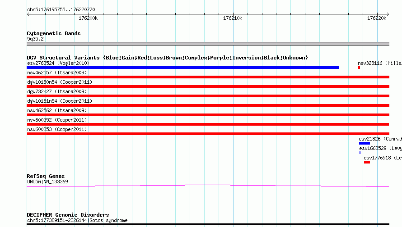
Task: Click the dgv732n27 (Itsara2009) label
Action: point(57,91)
